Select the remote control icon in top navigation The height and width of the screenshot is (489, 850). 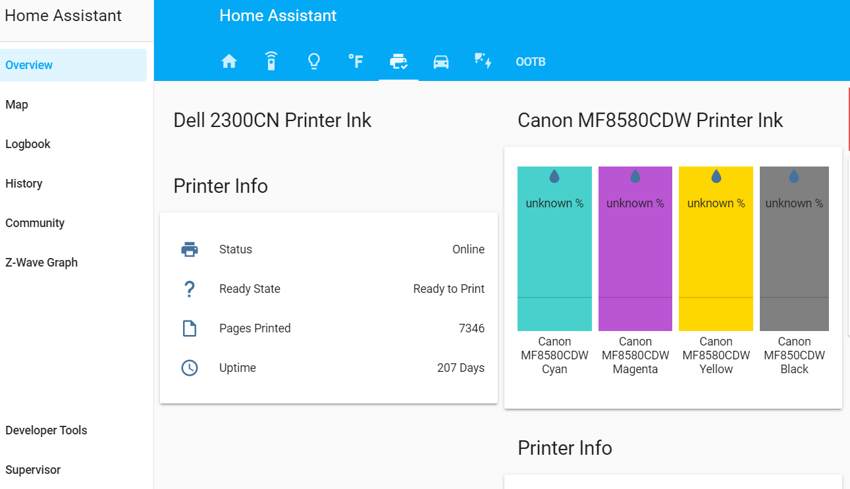tap(271, 61)
